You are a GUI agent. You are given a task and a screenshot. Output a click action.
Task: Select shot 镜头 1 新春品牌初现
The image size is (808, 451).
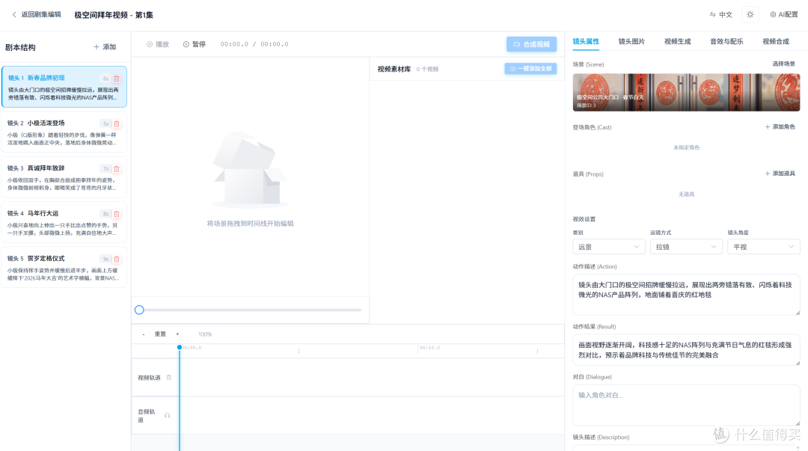coord(64,87)
